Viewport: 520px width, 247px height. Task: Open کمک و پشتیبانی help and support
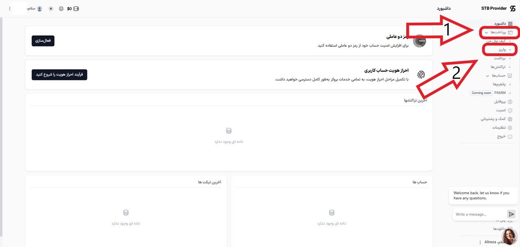pos(493,119)
